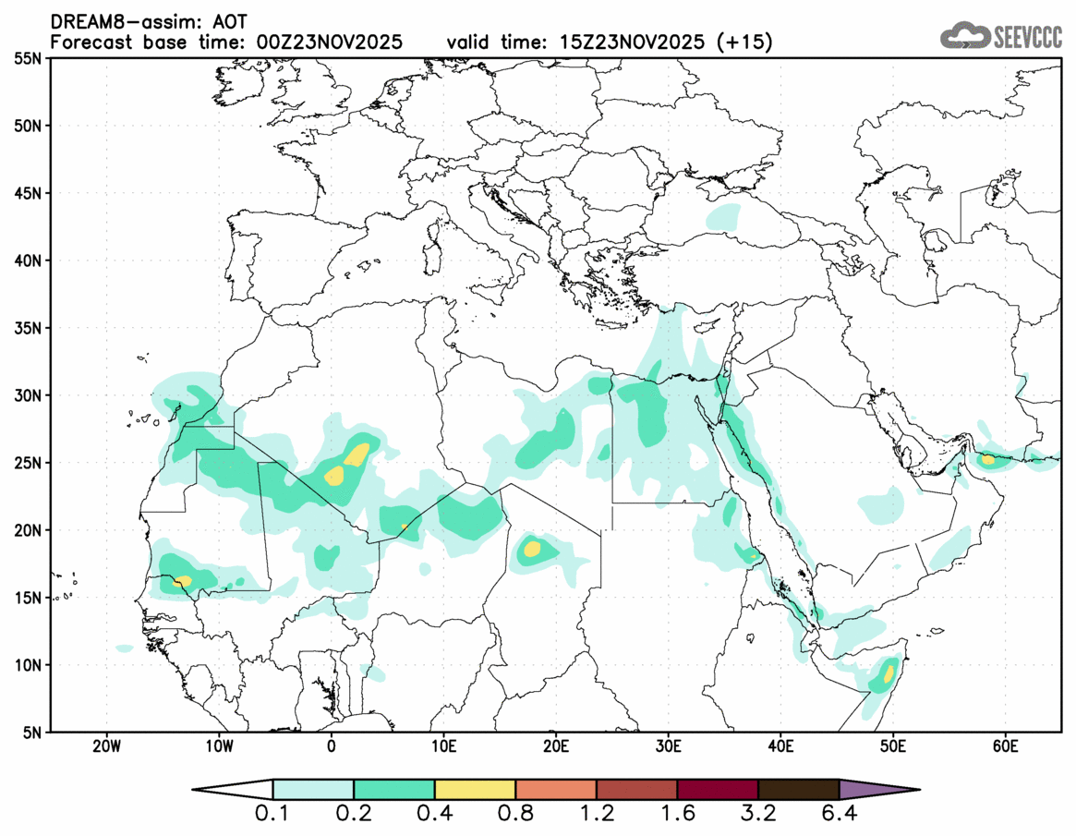Click the 55N latitude axis label
Viewport: 1076px width, 836px height.
click(x=30, y=58)
